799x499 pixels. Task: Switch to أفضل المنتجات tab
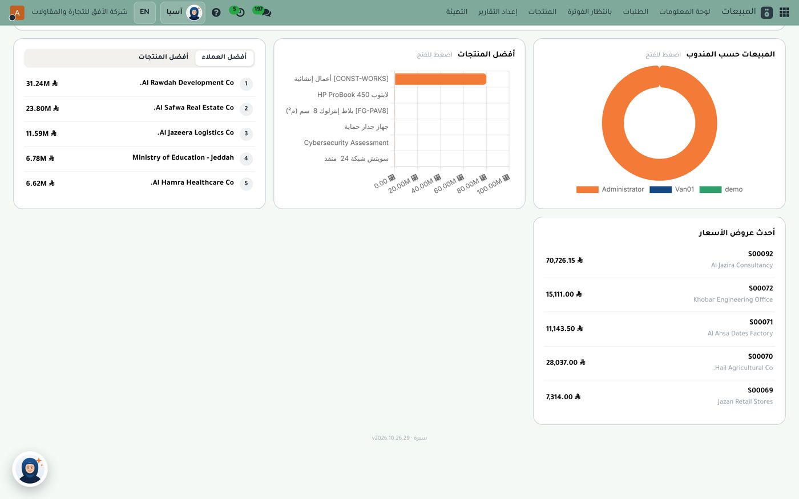pyautogui.click(x=163, y=57)
